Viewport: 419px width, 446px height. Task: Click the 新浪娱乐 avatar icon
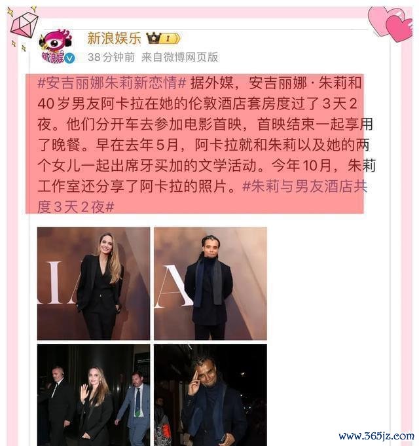(56, 46)
